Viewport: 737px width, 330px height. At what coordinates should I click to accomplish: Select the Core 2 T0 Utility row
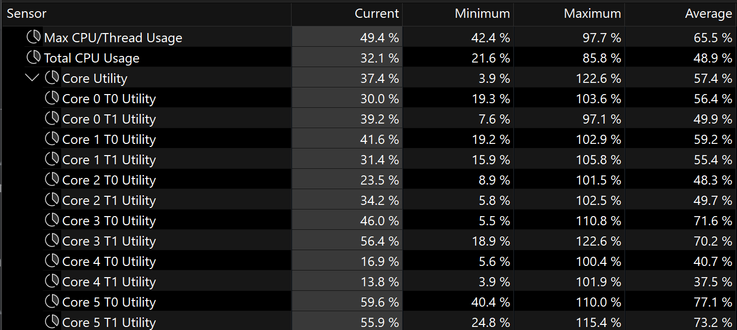[370, 179]
